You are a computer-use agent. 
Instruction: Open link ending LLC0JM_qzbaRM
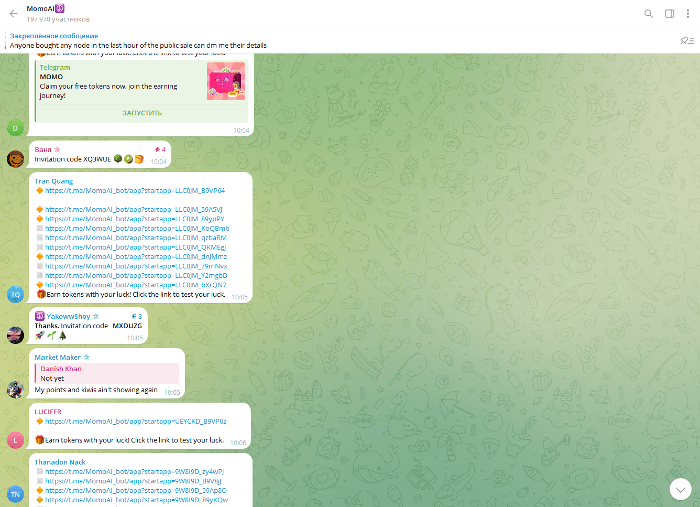click(136, 238)
